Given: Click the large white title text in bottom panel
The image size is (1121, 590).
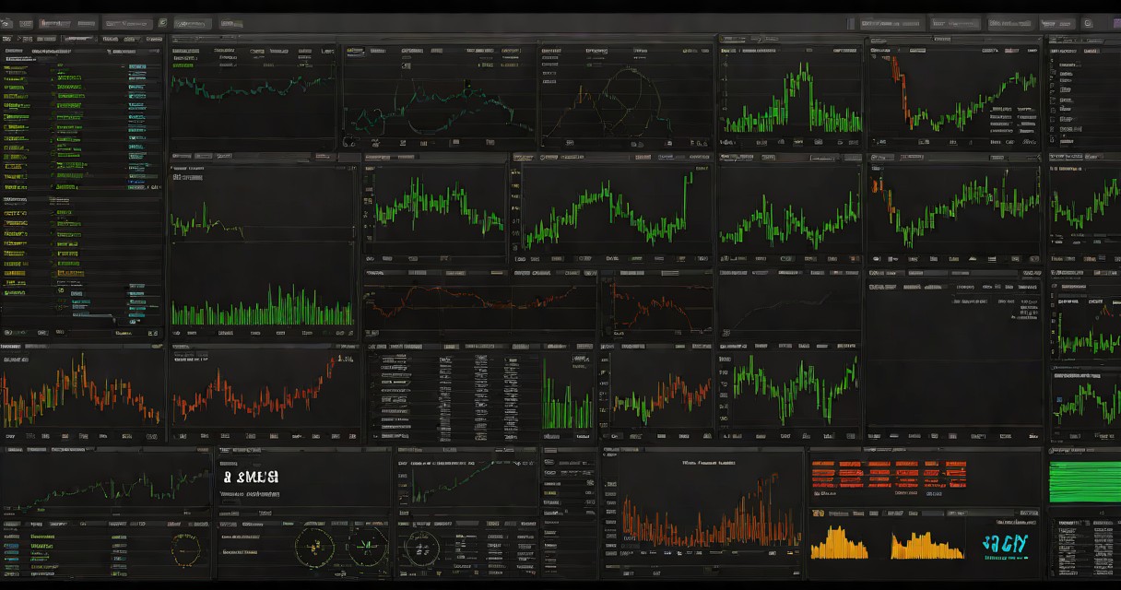Looking at the screenshot, I should (250, 477).
